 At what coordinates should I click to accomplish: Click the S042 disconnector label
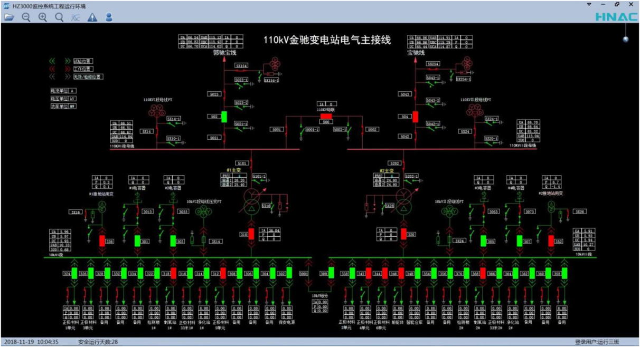[405, 137]
